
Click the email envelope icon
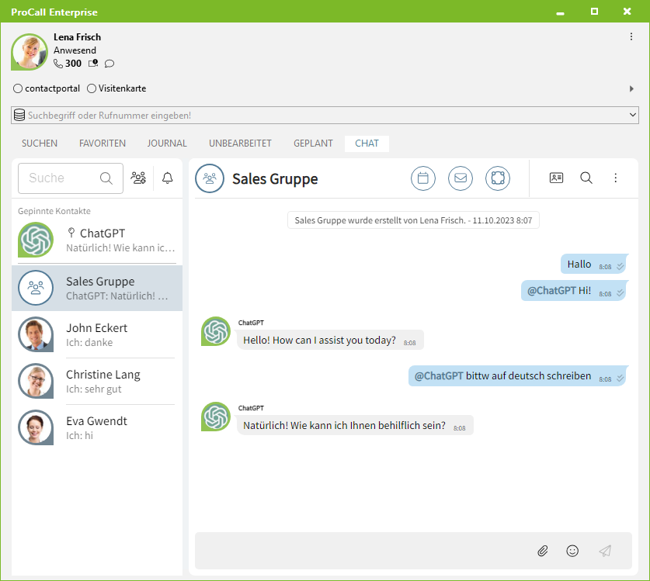461,178
